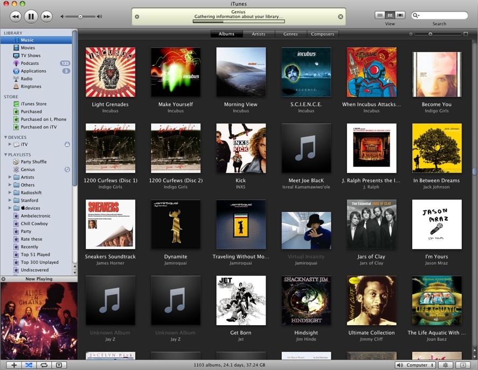Open the iTunes Store
Image resolution: width=478 pixels, height=370 pixels.
[x=36, y=104]
